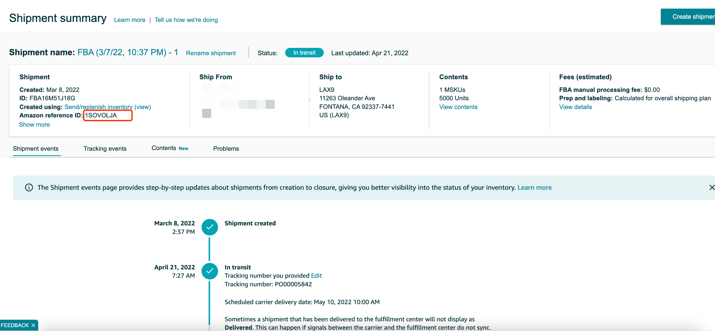This screenshot has width=715, height=331.
Task: Click the arrow between Ship From and Ship to
Action: tap(309, 100)
